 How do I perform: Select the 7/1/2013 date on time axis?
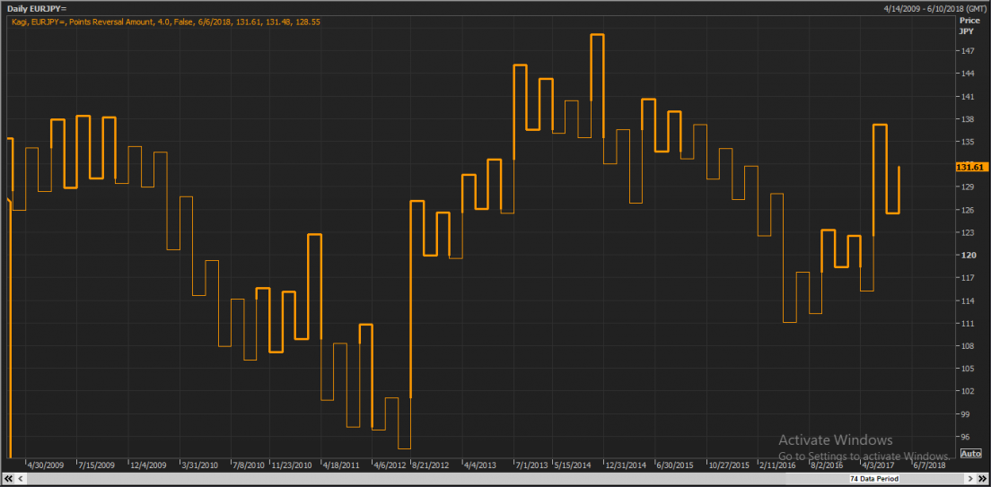tap(529, 465)
